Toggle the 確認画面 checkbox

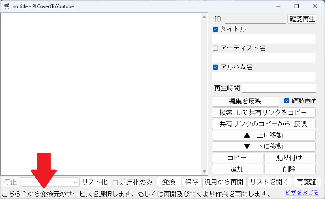[x=287, y=101]
